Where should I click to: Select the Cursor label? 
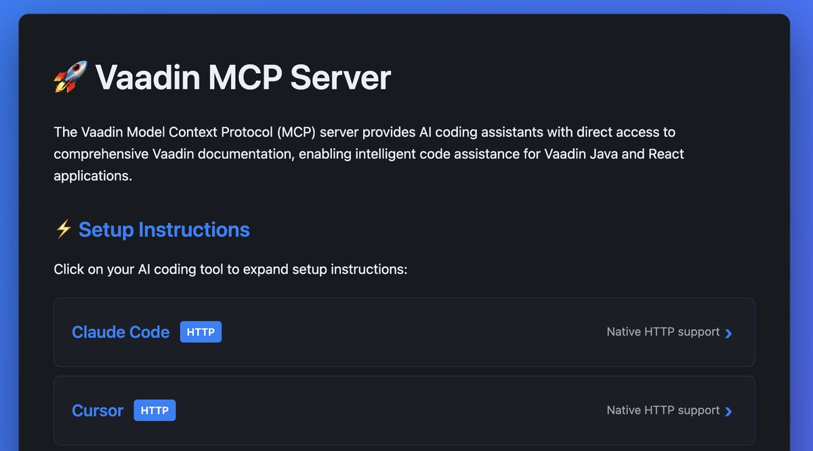[98, 410]
